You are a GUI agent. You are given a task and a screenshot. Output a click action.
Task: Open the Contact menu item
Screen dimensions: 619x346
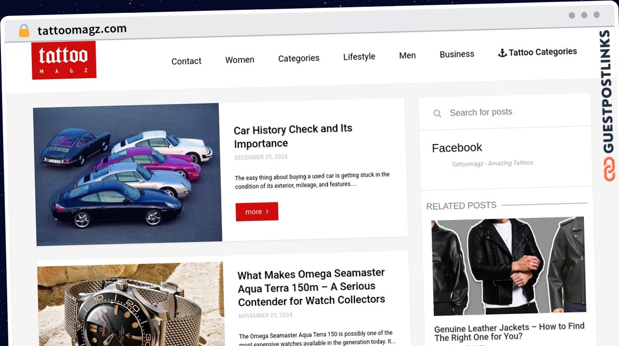point(186,61)
